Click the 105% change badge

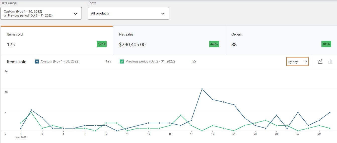tap(326, 44)
